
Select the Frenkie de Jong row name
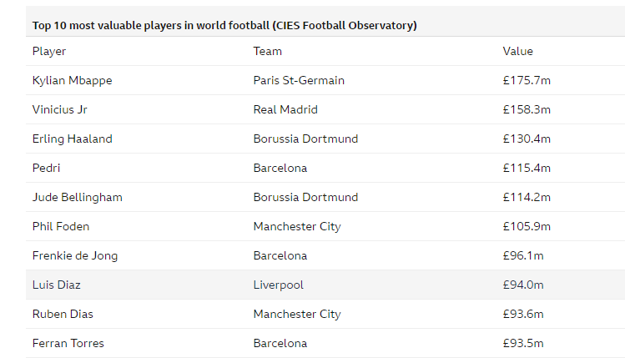[x=75, y=255]
